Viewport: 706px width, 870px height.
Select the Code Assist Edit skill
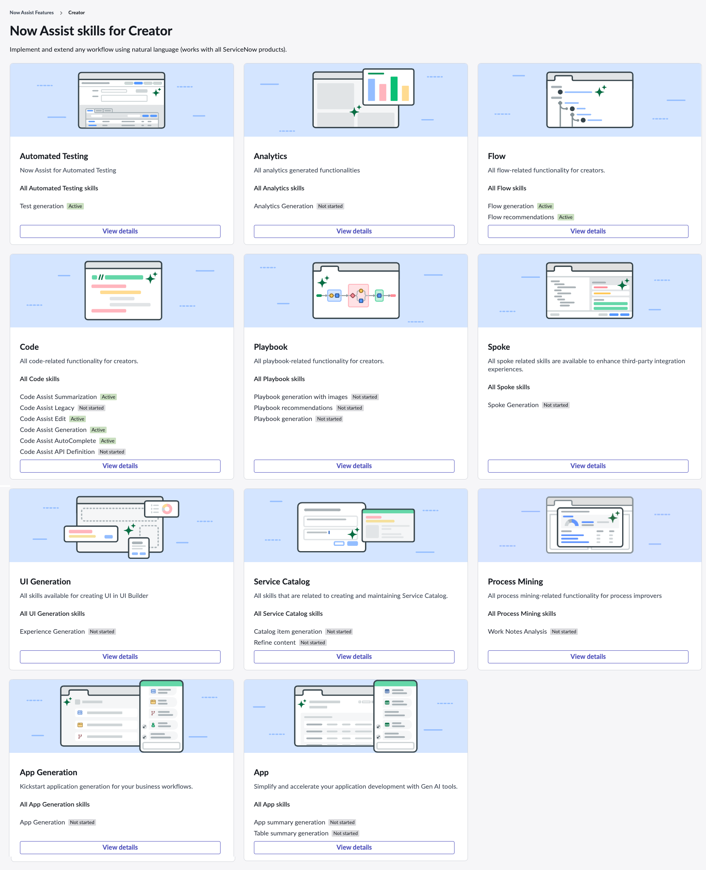point(43,419)
